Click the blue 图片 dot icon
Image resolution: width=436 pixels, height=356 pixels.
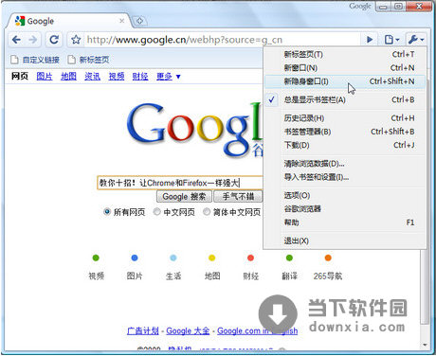coord(135,258)
